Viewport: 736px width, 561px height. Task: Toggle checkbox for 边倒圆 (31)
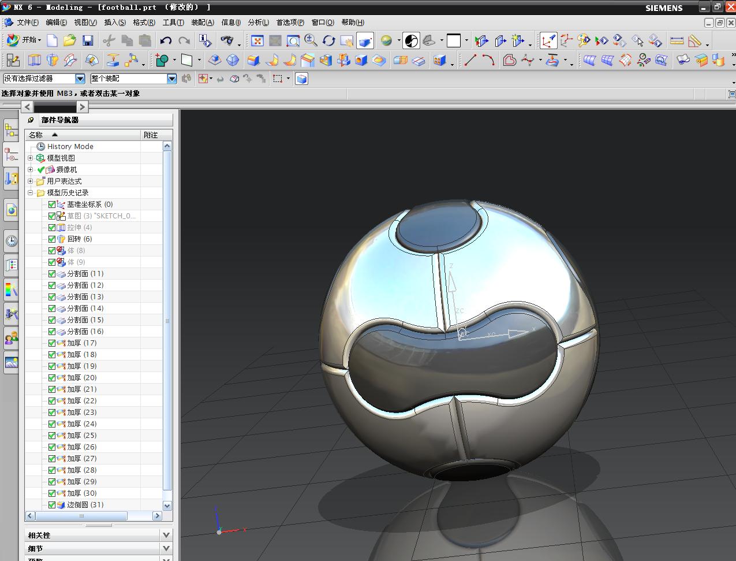(x=52, y=505)
